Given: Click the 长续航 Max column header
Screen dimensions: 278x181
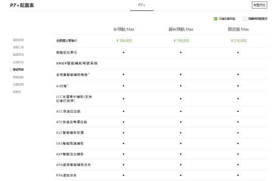Looking at the screenshot, I should [124, 29].
